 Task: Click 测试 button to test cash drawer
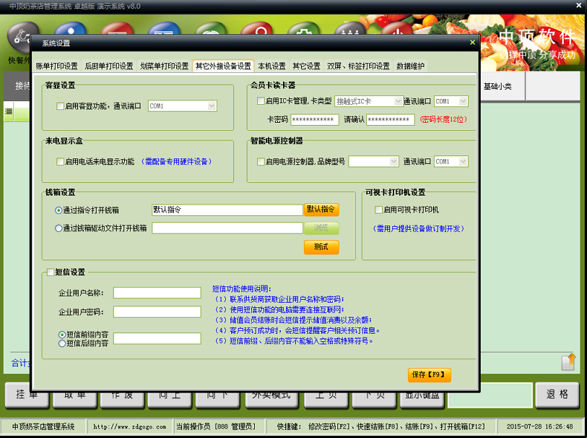click(x=321, y=247)
